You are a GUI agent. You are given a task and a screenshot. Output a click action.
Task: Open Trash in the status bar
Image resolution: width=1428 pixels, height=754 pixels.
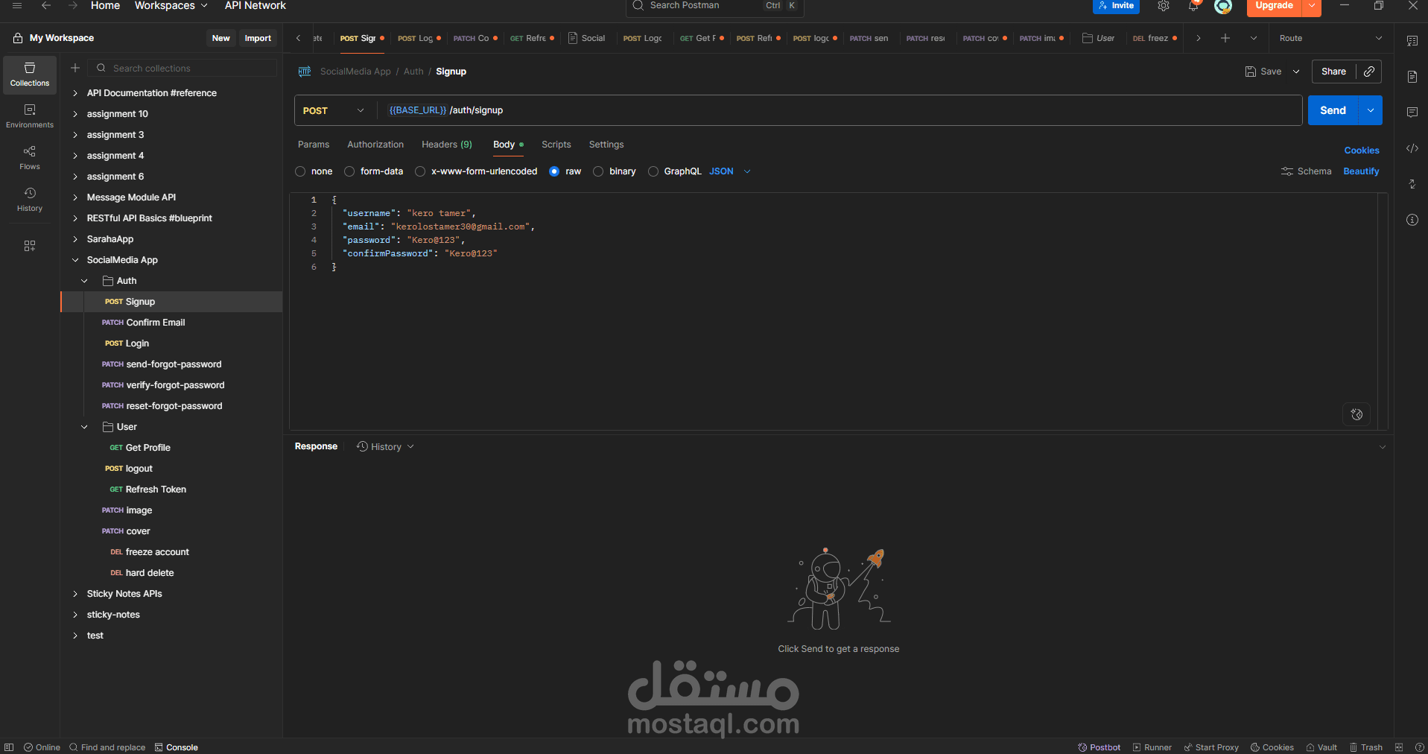click(1366, 747)
